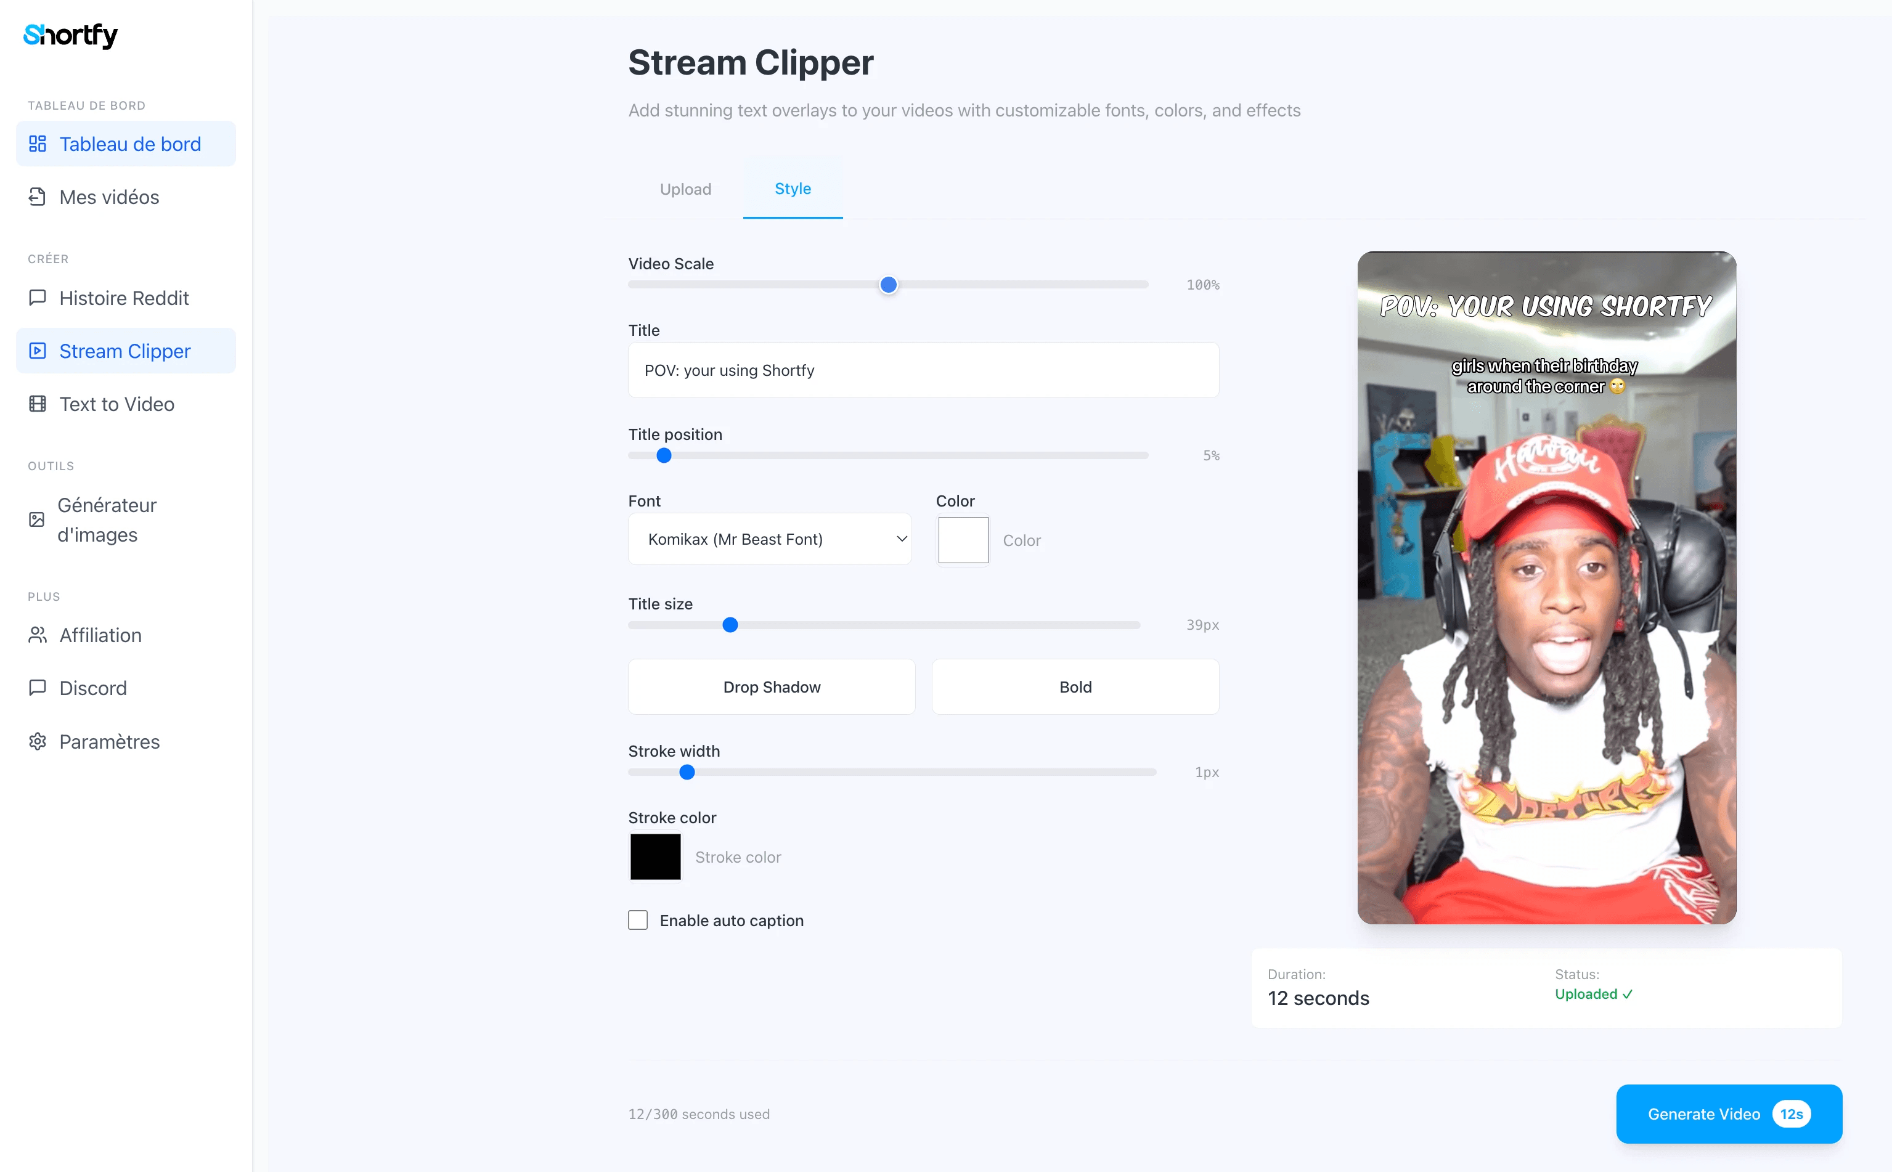Click the Mes vidéos sidebar icon
The height and width of the screenshot is (1172, 1892).
37,197
